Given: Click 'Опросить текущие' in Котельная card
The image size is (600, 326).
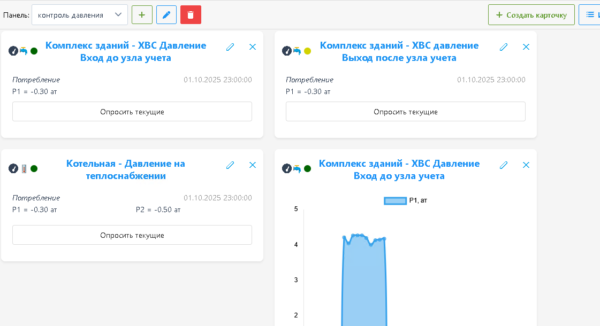Looking at the screenshot, I should [132, 235].
